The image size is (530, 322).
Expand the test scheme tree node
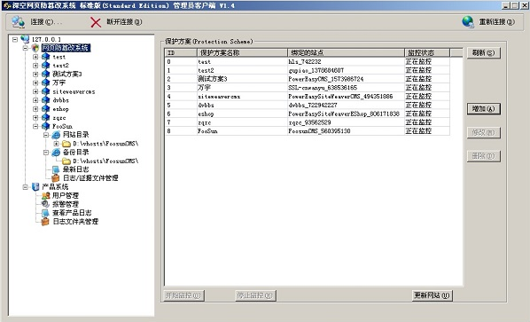35,57
